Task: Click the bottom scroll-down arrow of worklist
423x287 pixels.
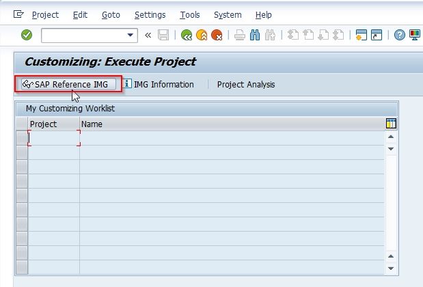Action: point(391,269)
